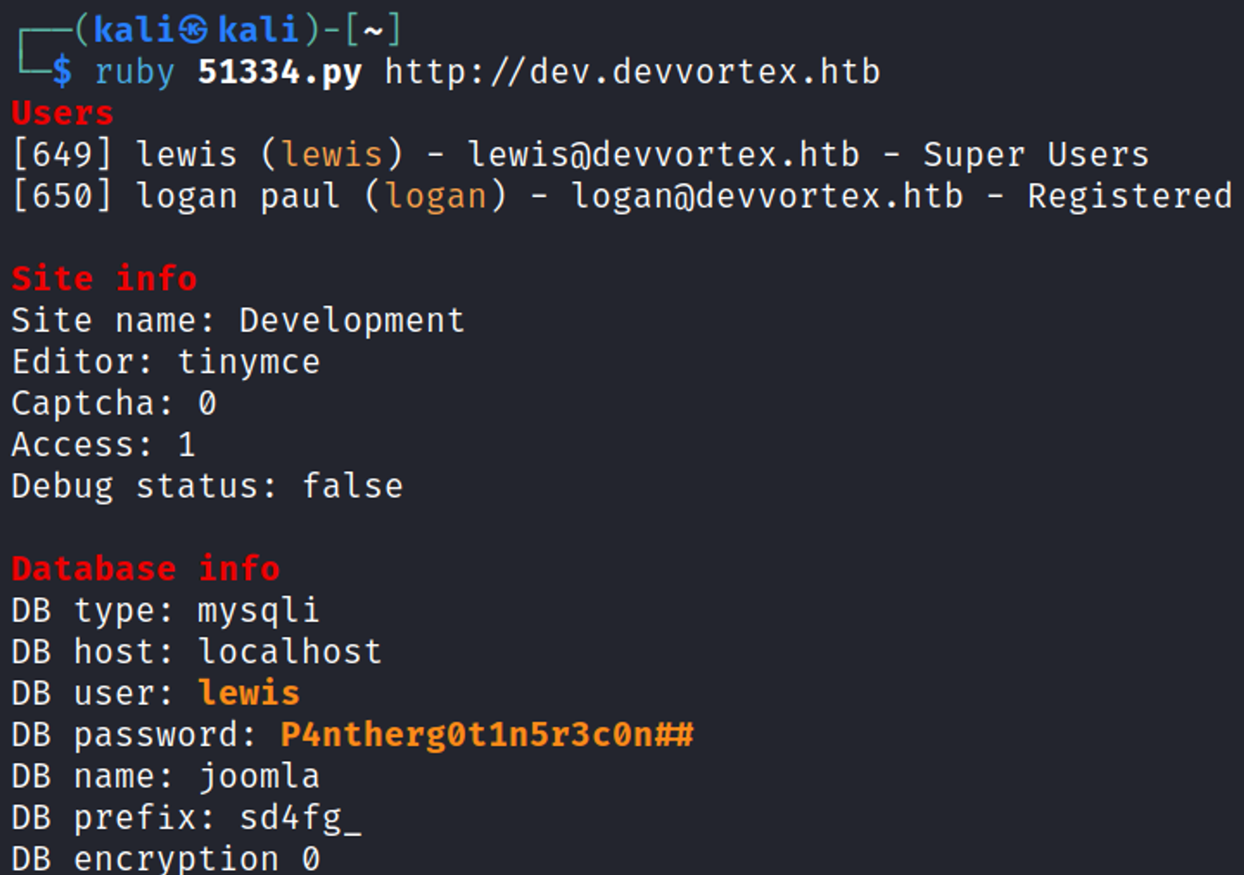This screenshot has width=1244, height=875.
Task: Click the Super Users group text
Action: point(1036,155)
